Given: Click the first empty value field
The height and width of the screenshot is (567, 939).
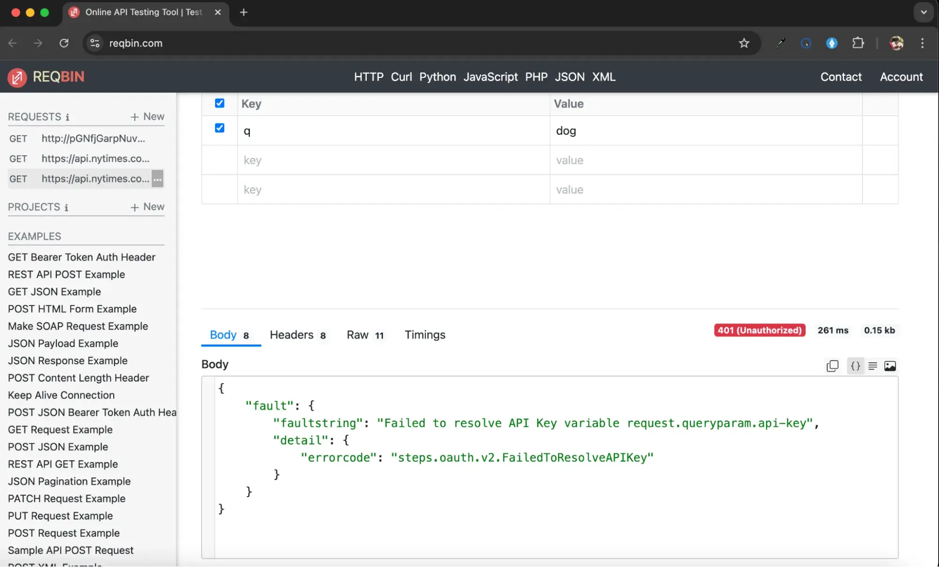Looking at the screenshot, I should pyautogui.click(x=706, y=161).
